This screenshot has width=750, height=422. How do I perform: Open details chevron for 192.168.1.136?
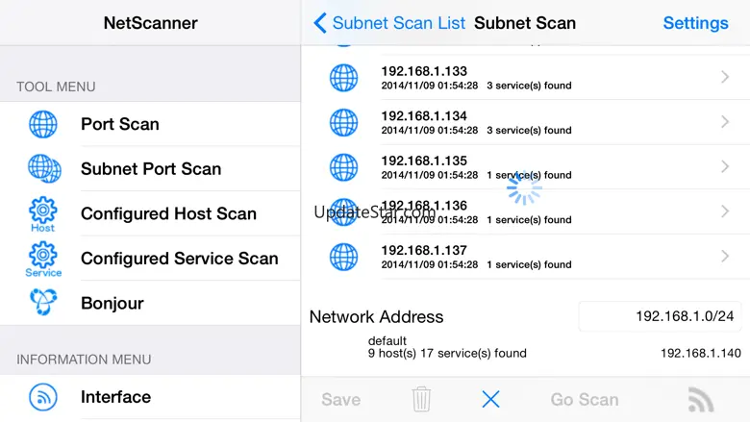point(725,211)
